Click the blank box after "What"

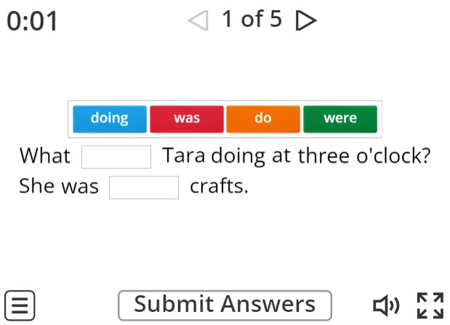point(116,157)
